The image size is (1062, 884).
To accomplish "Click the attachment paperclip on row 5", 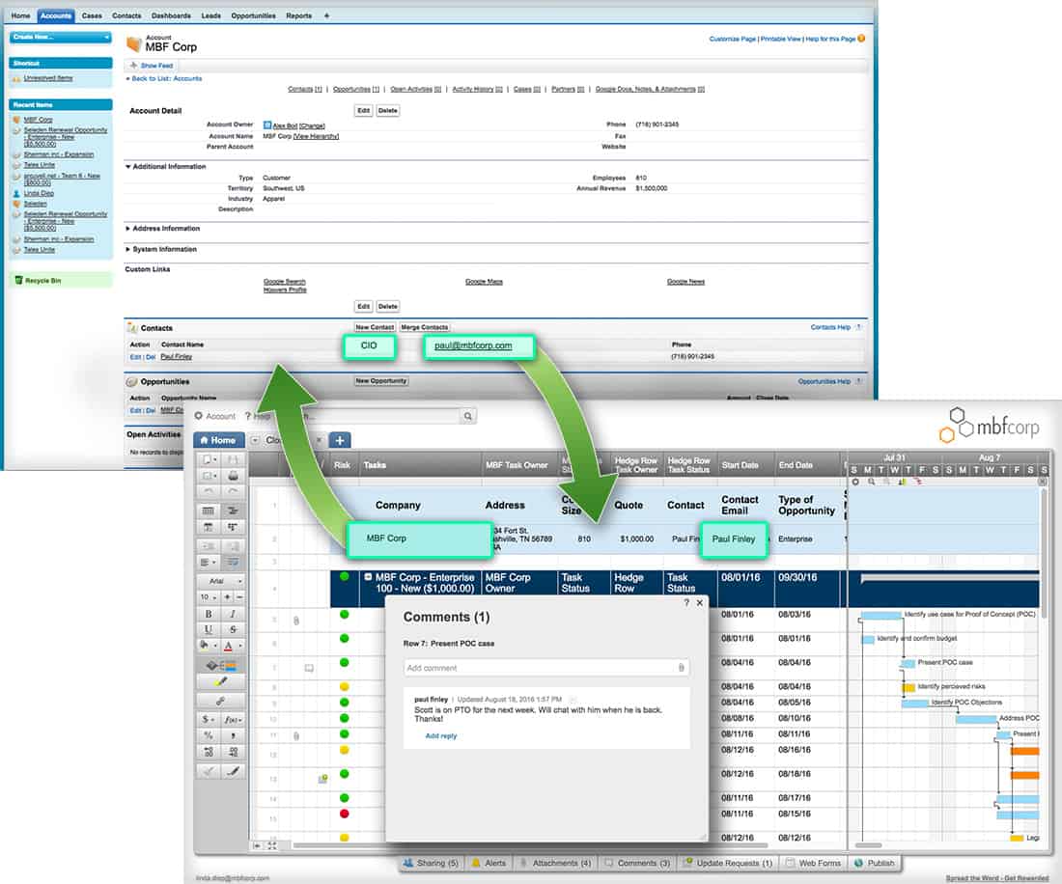I will [296, 620].
